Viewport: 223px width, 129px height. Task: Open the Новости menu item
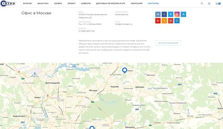(x=86, y=4)
